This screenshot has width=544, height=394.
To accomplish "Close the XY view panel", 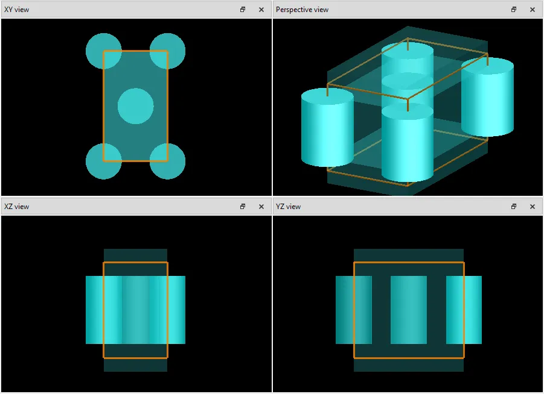I will (x=261, y=10).
